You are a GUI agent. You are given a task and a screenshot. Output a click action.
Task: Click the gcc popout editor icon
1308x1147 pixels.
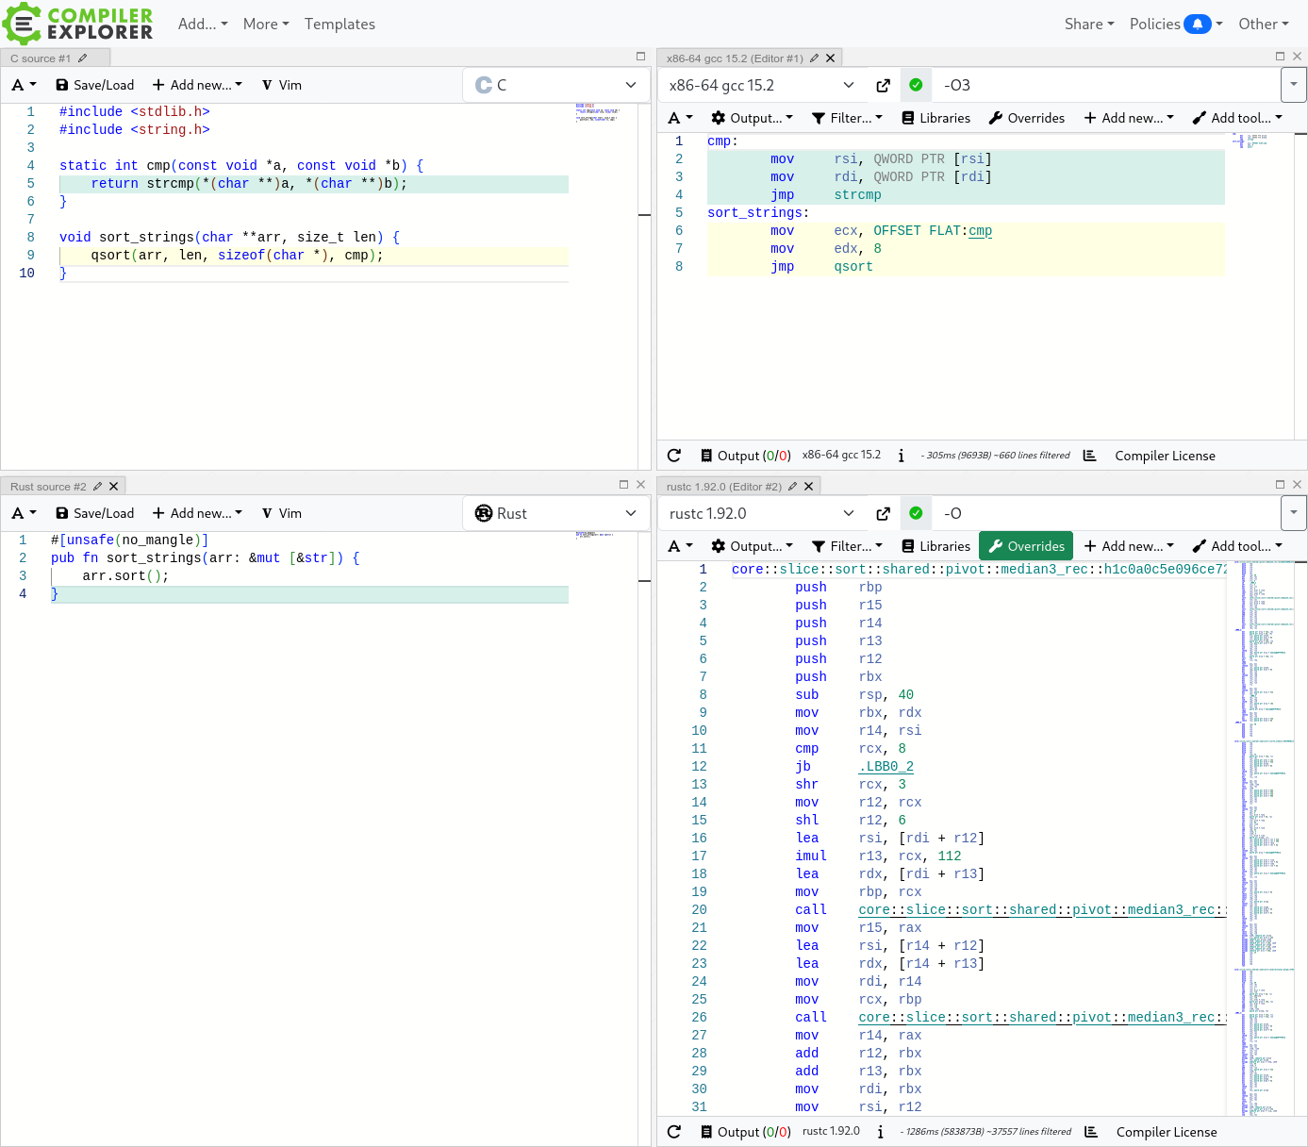(x=883, y=86)
